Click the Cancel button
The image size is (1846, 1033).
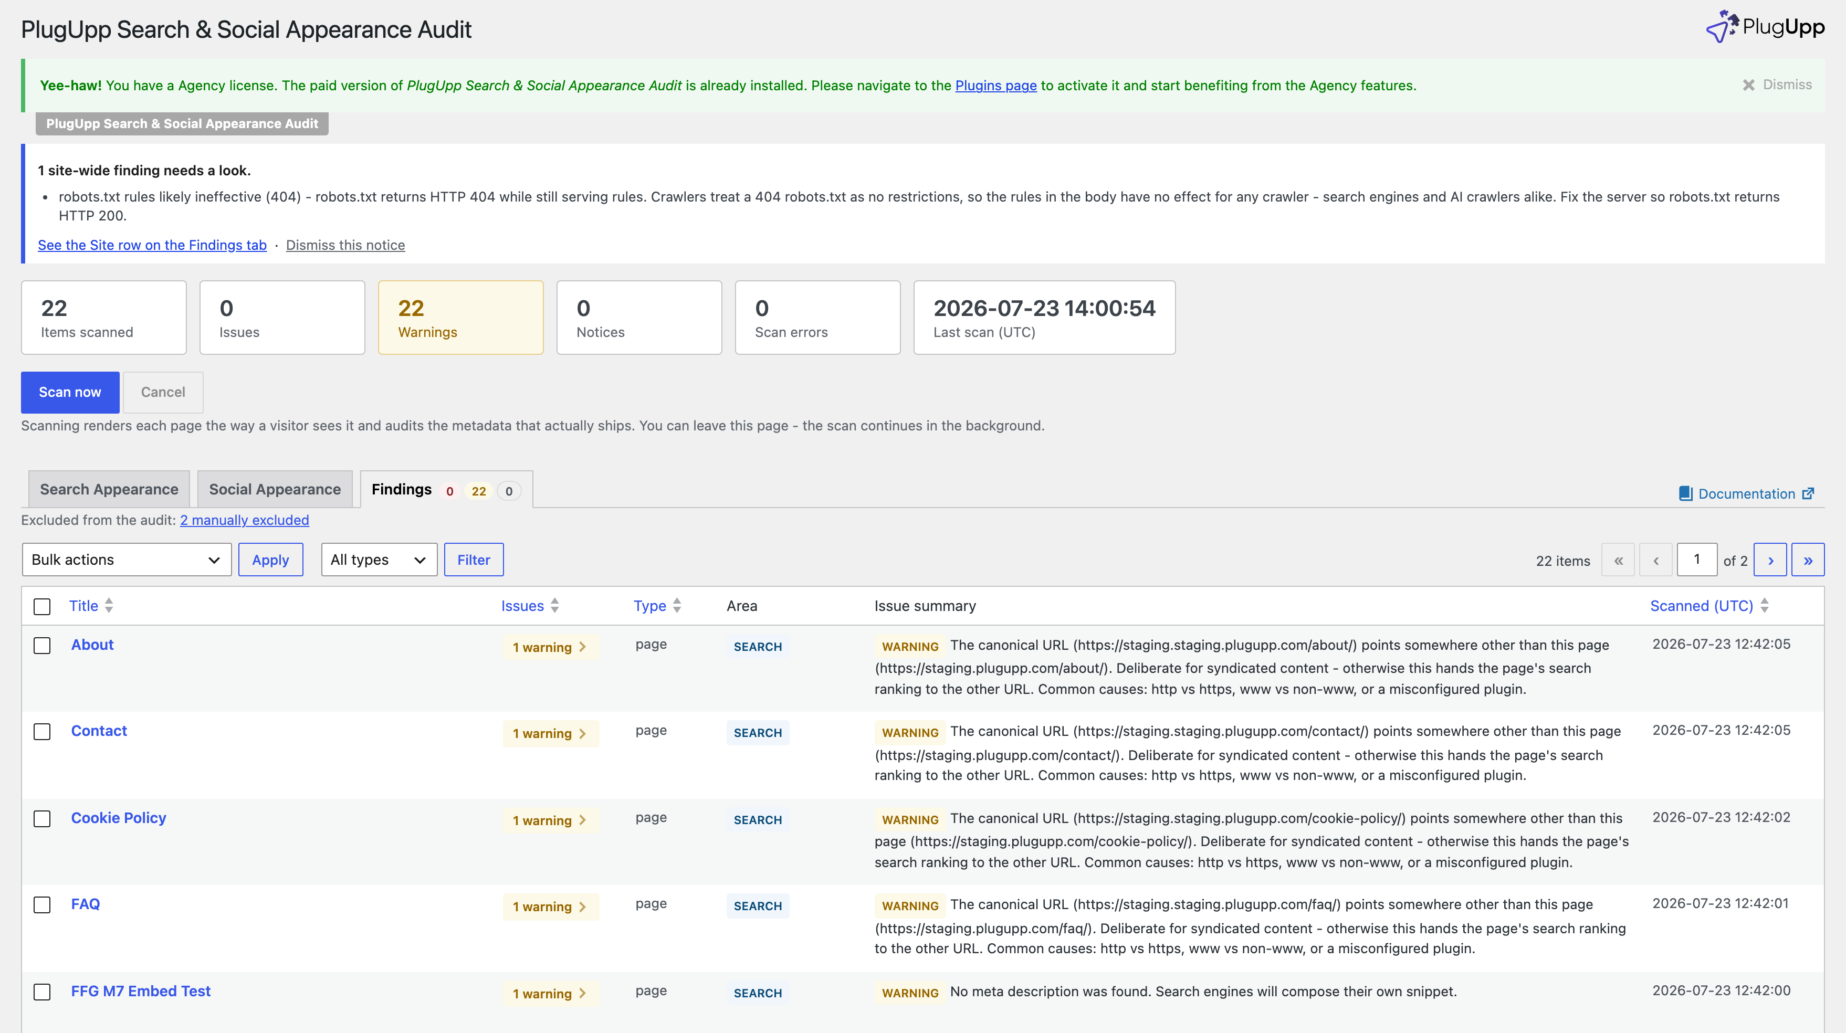(x=163, y=392)
